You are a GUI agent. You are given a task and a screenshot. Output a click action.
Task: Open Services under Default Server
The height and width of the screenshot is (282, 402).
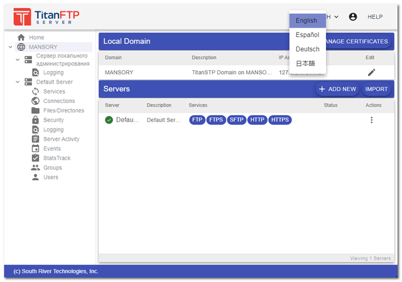point(54,92)
